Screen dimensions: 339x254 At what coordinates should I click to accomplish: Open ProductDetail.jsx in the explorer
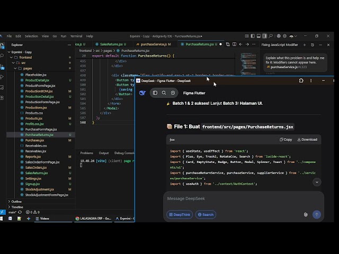pos(37,80)
